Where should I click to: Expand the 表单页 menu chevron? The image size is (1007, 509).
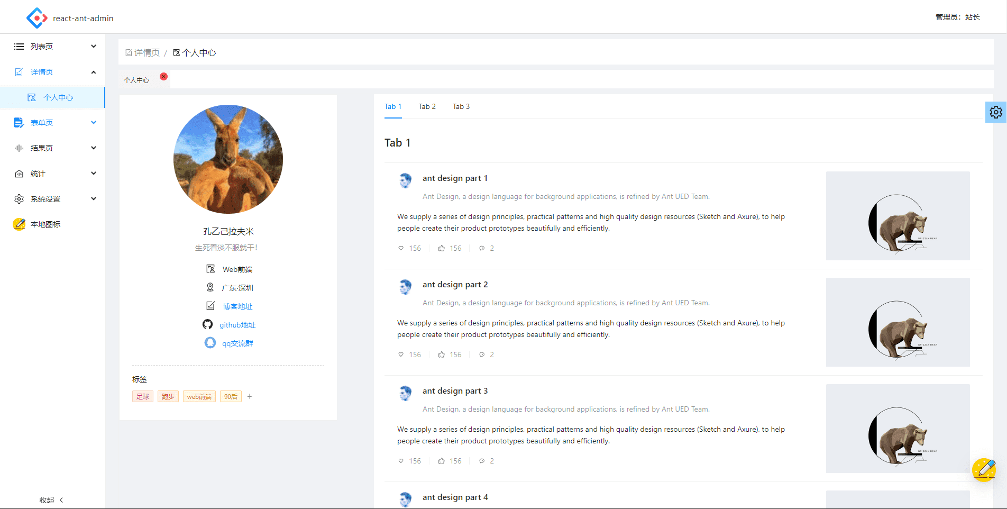(94, 123)
